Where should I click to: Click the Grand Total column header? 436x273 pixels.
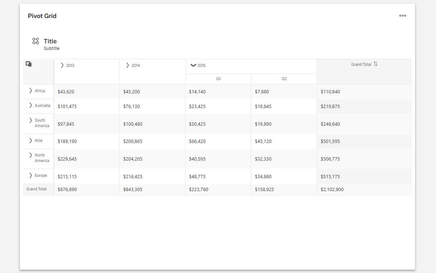pos(361,64)
